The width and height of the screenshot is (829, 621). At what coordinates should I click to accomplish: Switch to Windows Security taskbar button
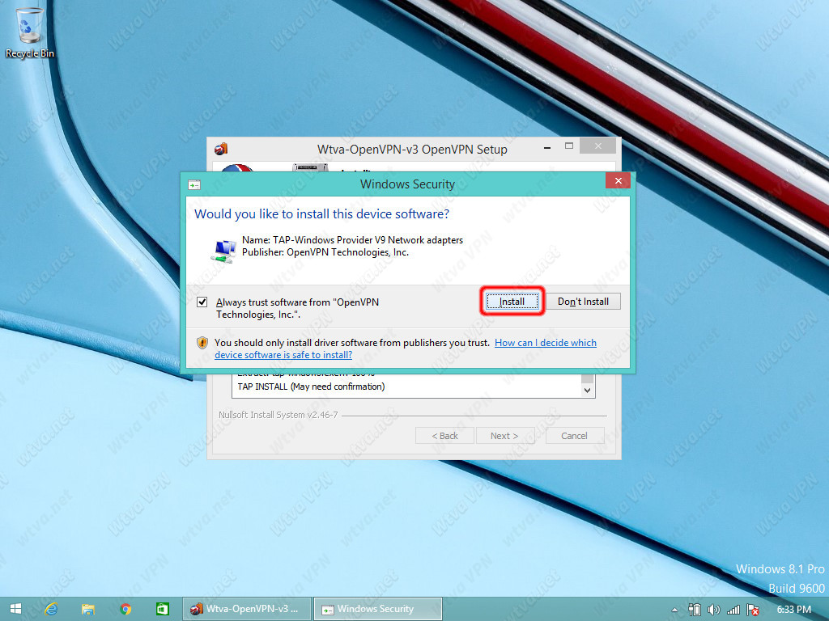(378, 609)
